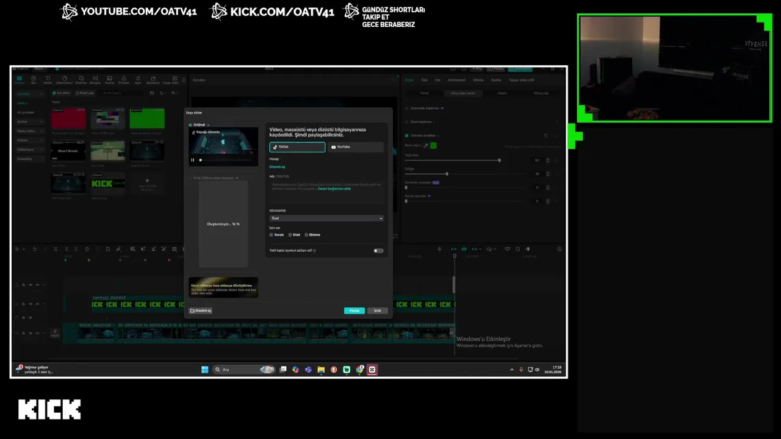Check the Düet permission checkbox

tap(290, 235)
